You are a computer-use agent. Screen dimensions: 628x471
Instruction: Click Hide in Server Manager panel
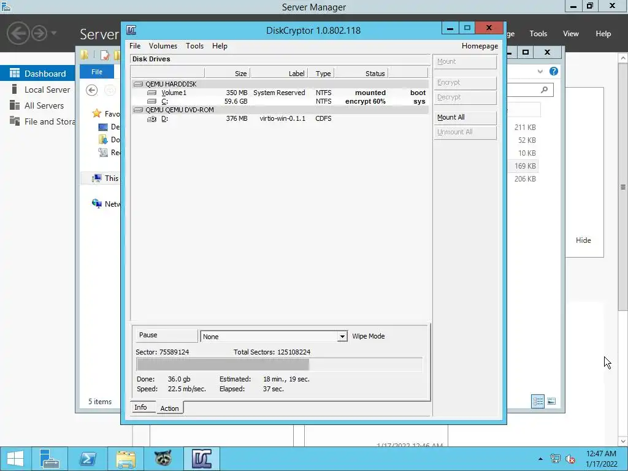[583, 240]
